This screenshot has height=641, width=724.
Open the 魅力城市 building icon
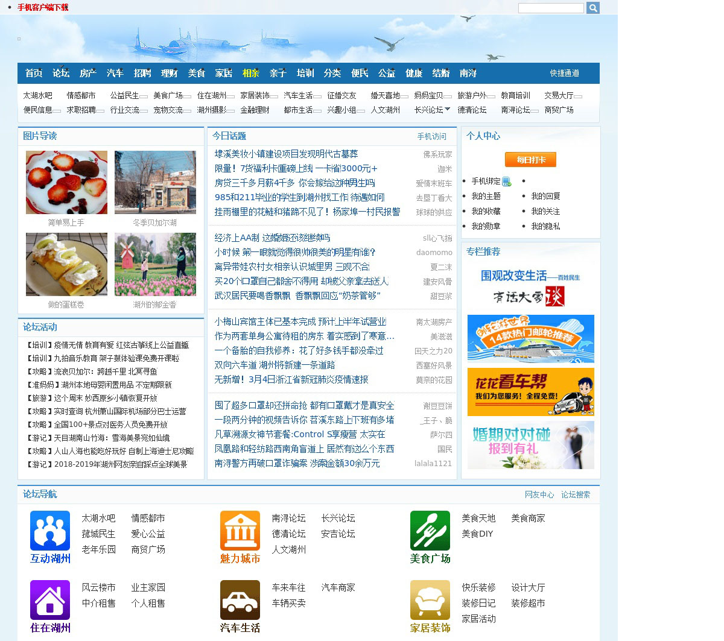240,531
